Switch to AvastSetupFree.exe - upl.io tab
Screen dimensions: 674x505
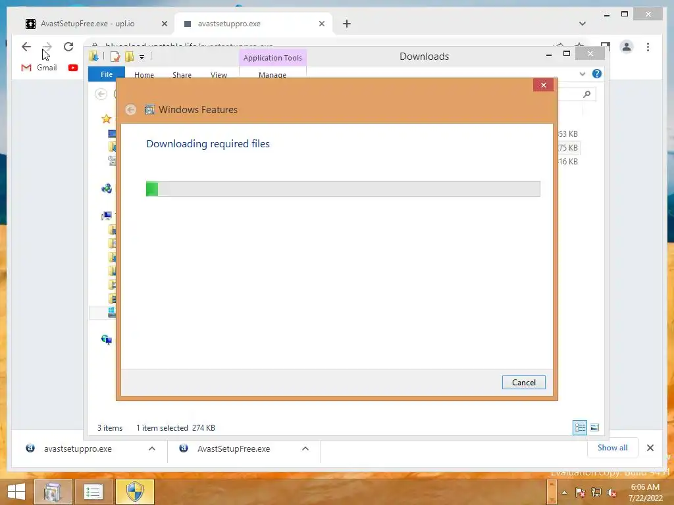coord(88,24)
